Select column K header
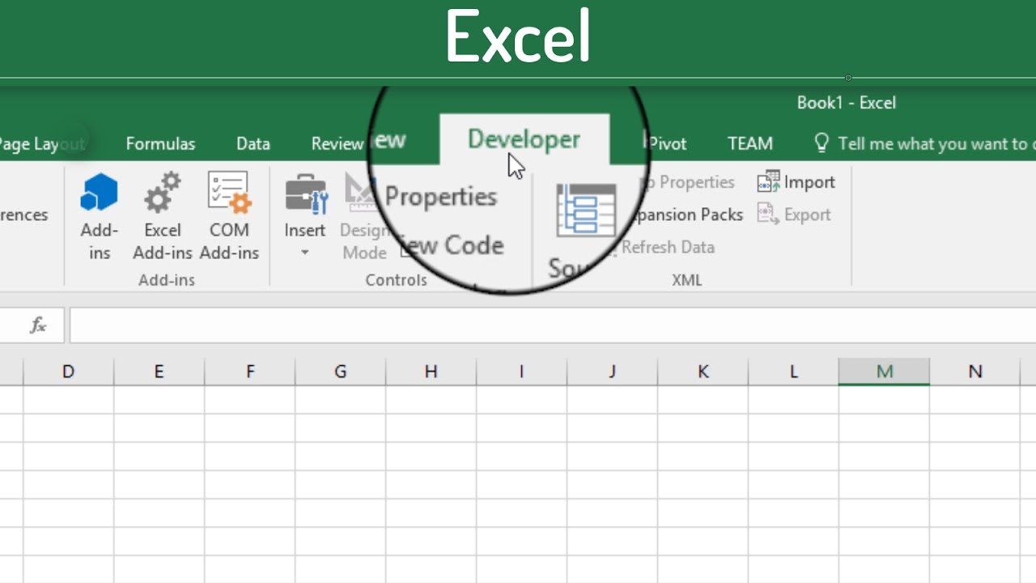Screen dimensions: 1036x583 [x=703, y=372]
